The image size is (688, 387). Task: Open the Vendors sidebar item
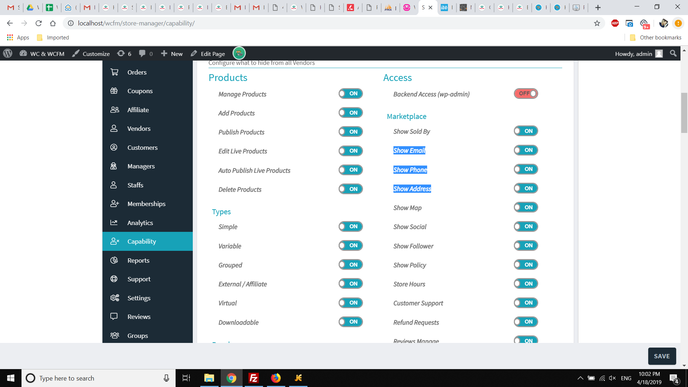(x=147, y=128)
